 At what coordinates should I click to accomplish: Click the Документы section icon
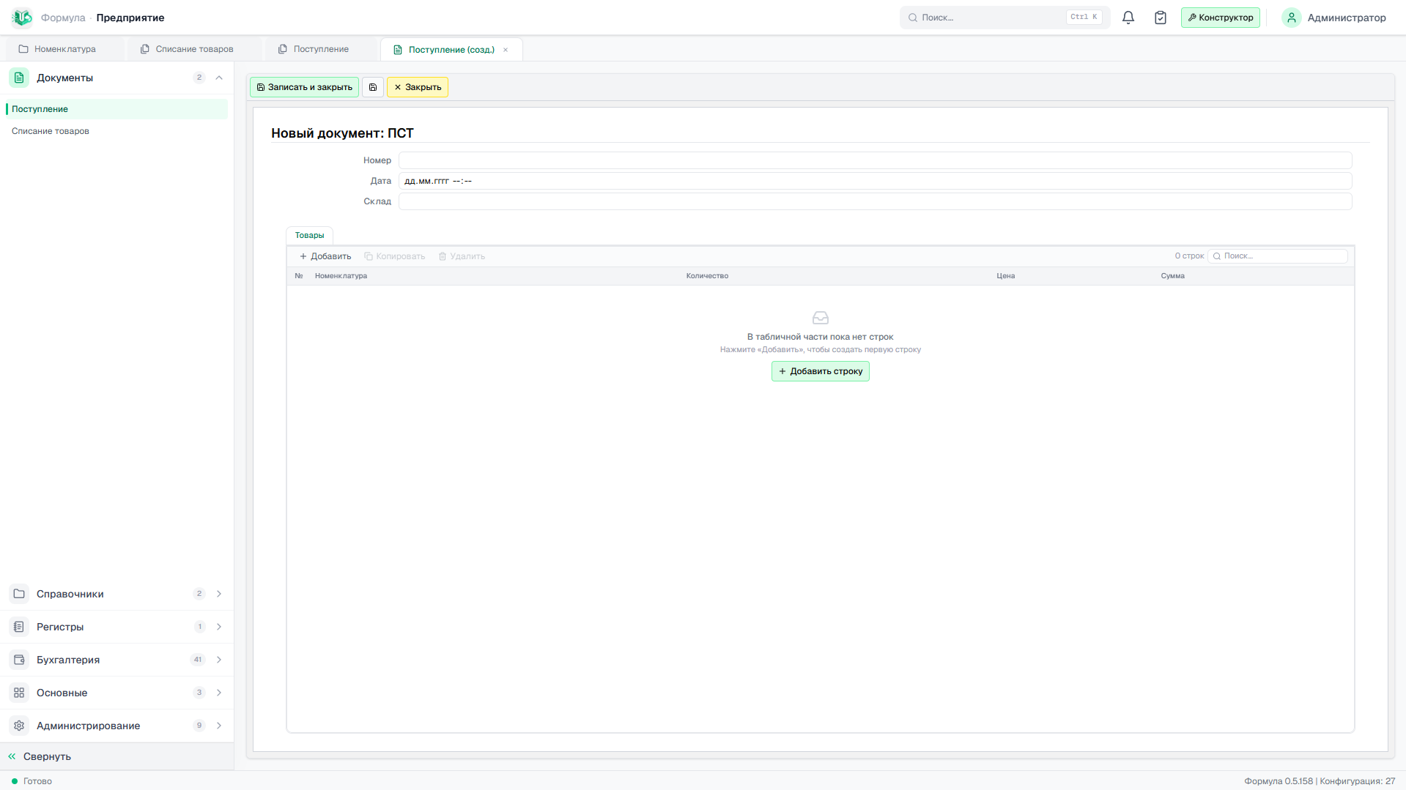point(19,78)
